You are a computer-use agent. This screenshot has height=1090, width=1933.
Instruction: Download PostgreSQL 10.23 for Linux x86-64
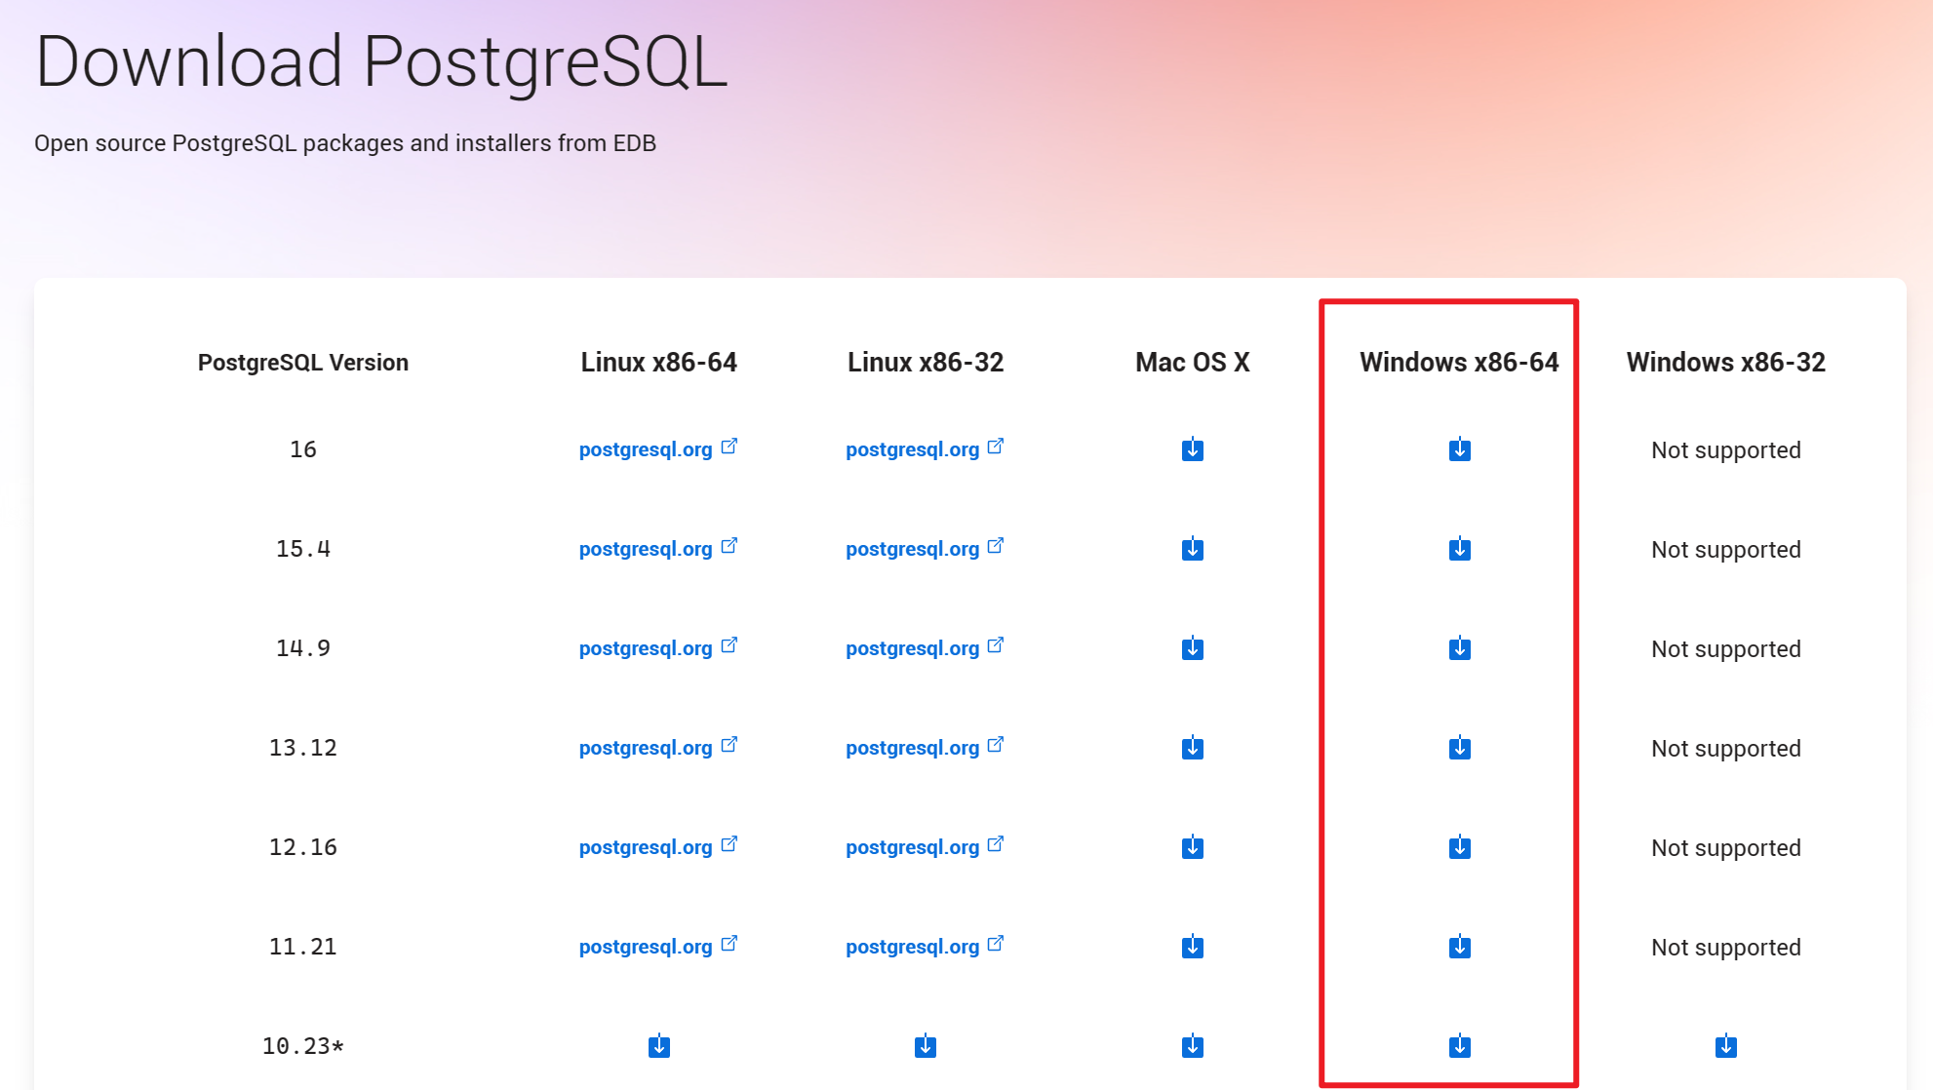pyautogui.click(x=658, y=1046)
